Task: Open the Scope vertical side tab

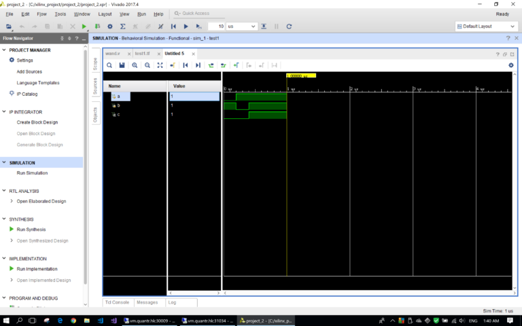Action: (x=95, y=64)
